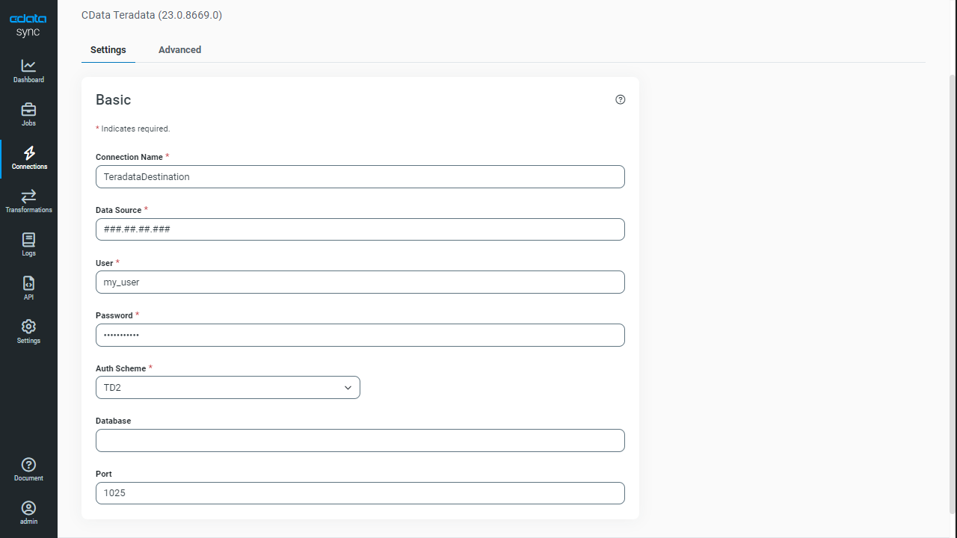Switch to the Advanced tab
This screenshot has width=957, height=538.
(x=179, y=50)
